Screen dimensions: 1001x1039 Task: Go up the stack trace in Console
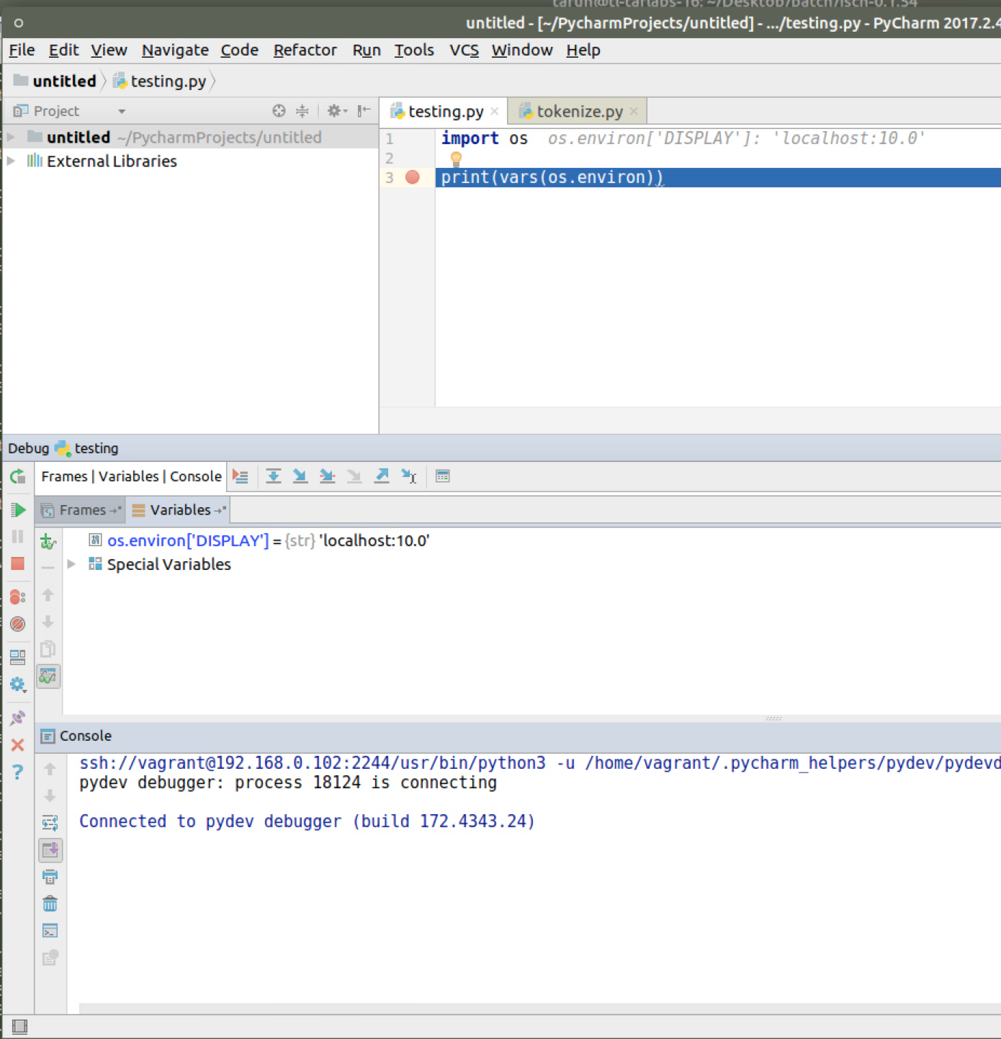[x=50, y=769]
